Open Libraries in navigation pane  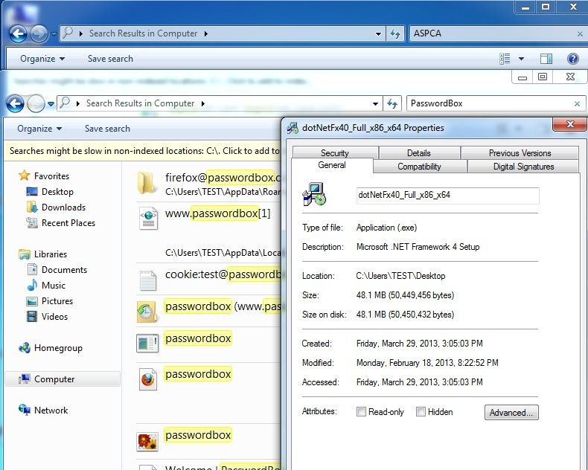click(42, 254)
